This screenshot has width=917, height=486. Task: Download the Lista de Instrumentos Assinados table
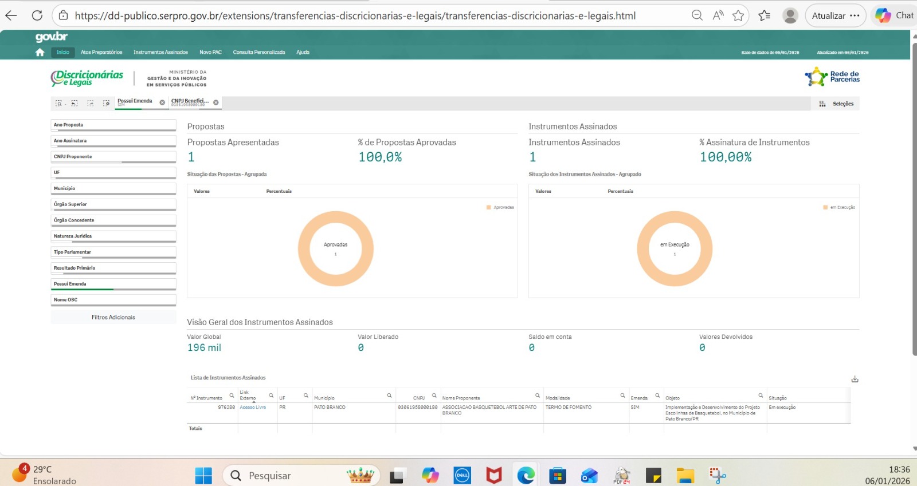[x=855, y=379]
